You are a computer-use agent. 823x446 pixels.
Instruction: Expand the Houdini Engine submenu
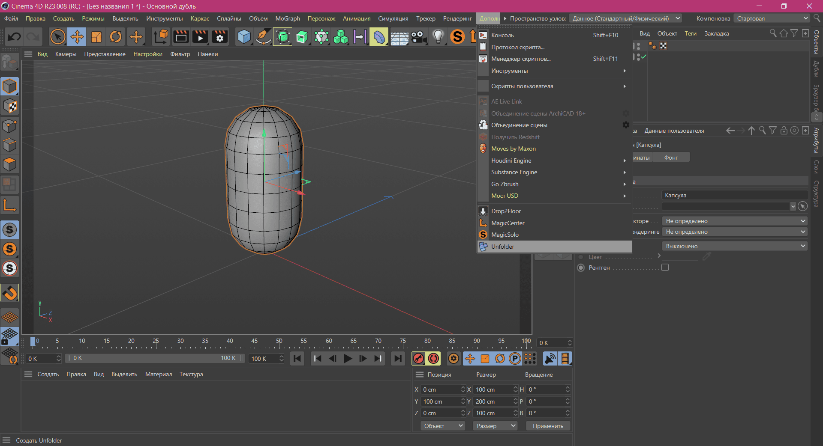[x=555, y=161]
